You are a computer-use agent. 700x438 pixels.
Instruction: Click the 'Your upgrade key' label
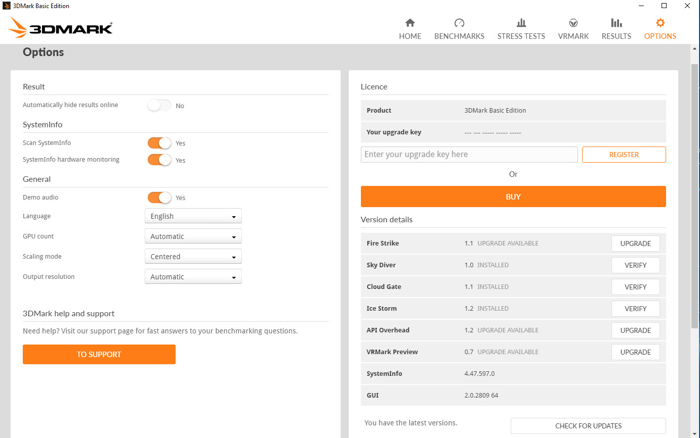pos(394,132)
